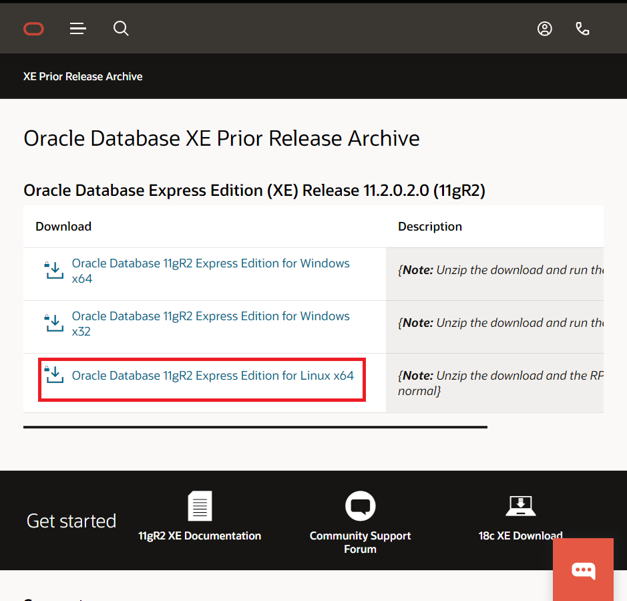
Task: Click the Linux x64 row note description
Action: tap(501, 383)
